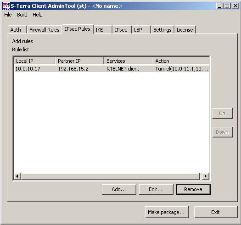Open the Build menu
Viewport: 241px width, 225px height.
pyautogui.click(x=22, y=15)
